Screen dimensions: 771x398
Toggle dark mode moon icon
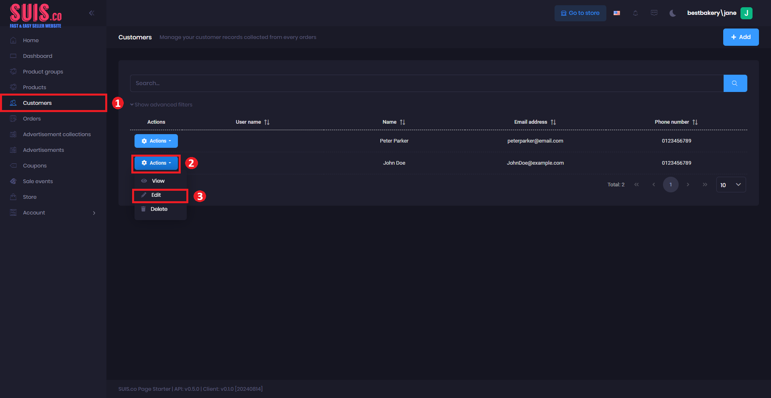coord(673,13)
